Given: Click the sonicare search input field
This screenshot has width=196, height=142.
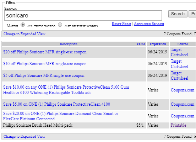Looking at the screenshot, I should [83, 16].
